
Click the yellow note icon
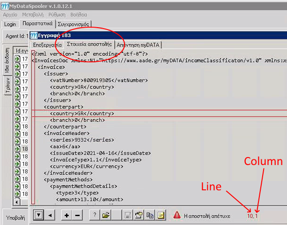tap(161, 215)
